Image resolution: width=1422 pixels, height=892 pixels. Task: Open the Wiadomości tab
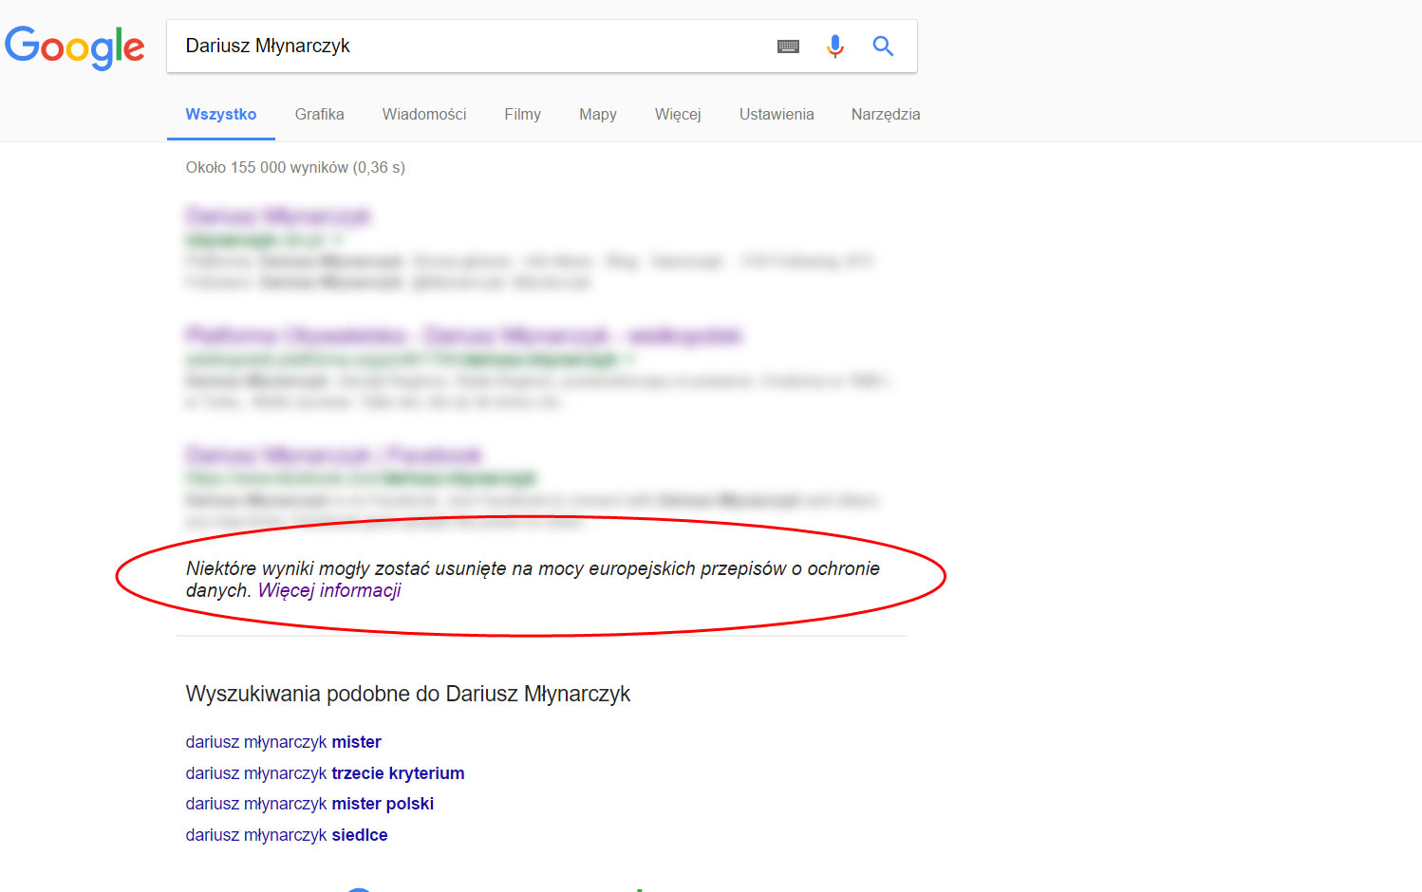coord(424,114)
